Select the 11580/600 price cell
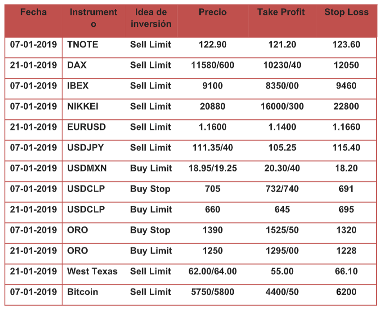 click(212, 65)
